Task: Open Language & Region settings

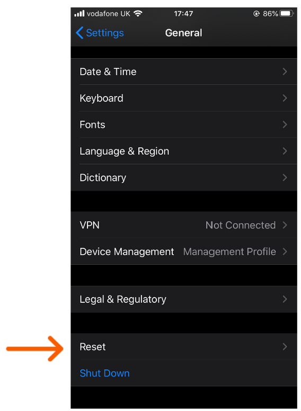Action: coord(184,151)
